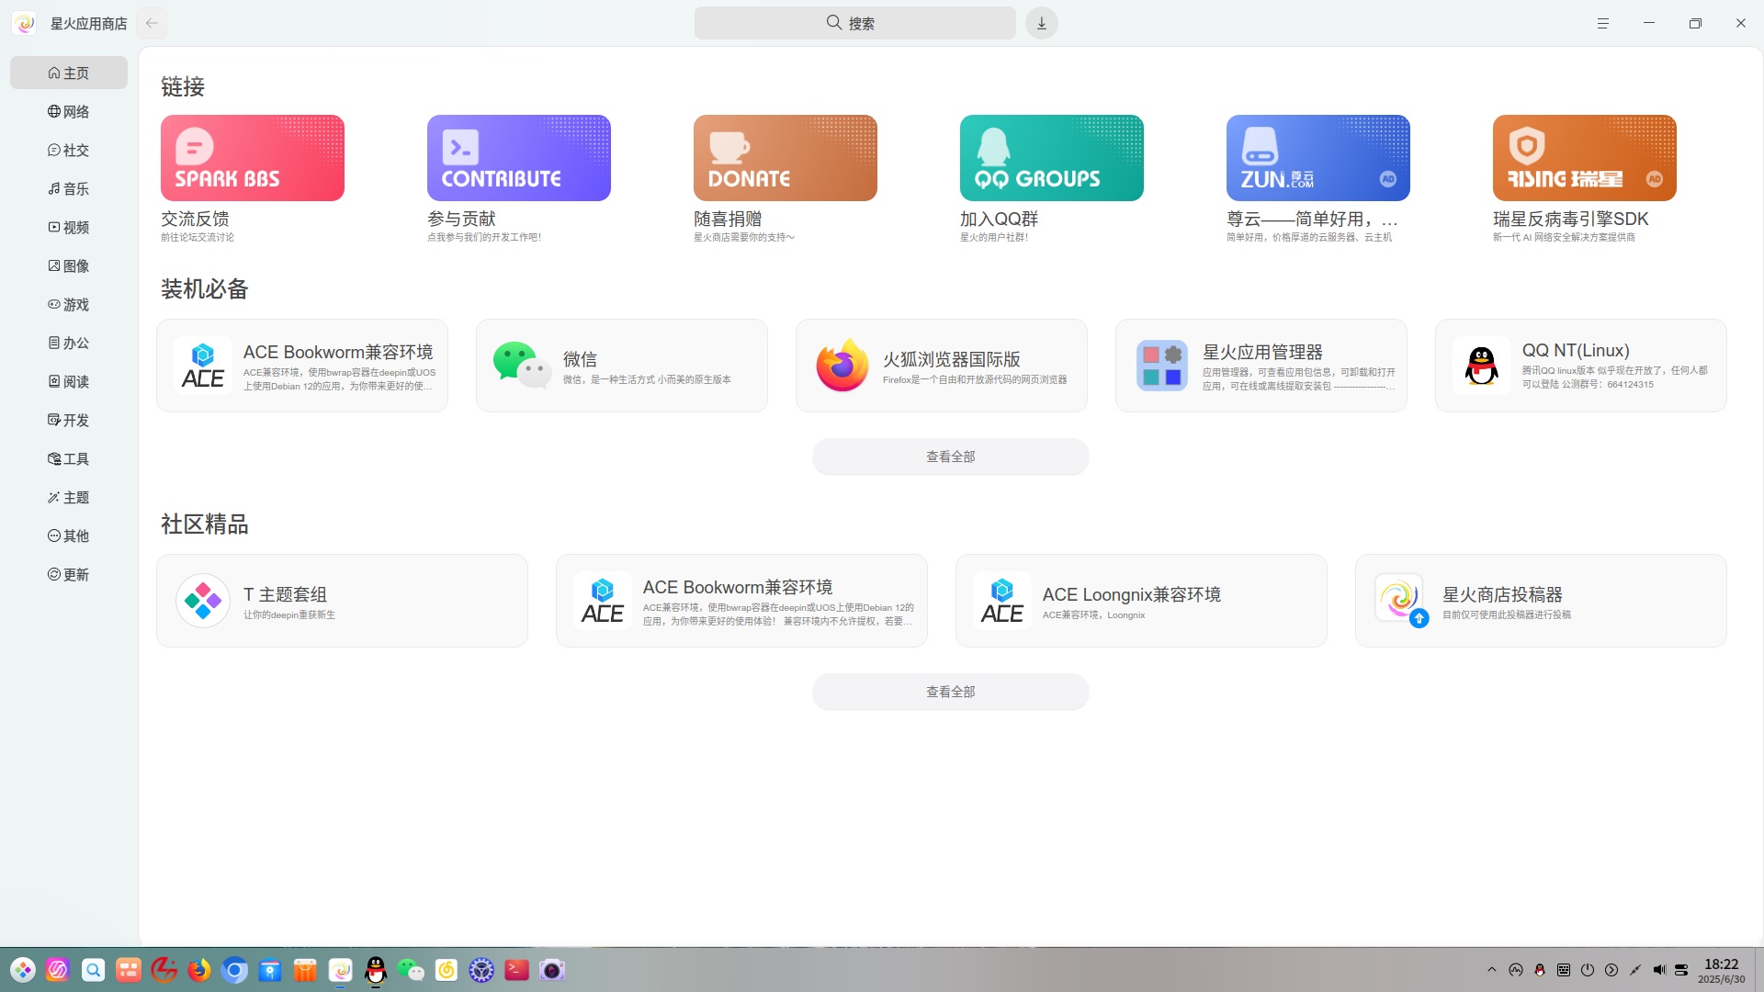The height and width of the screenshot is (992, 1764).
Task: Open the 视频 category
Action: click(69, 227)
